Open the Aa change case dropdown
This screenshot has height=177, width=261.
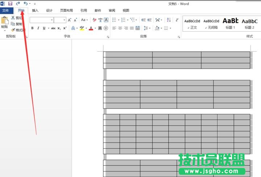pos(84,20)
